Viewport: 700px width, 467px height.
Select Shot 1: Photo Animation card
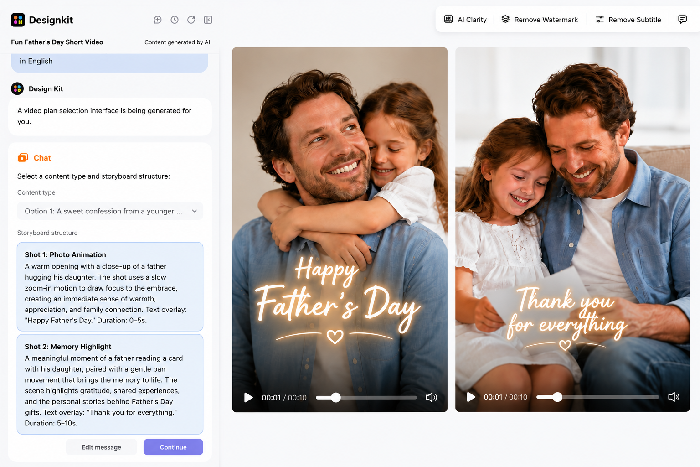[x=110, y=287]
